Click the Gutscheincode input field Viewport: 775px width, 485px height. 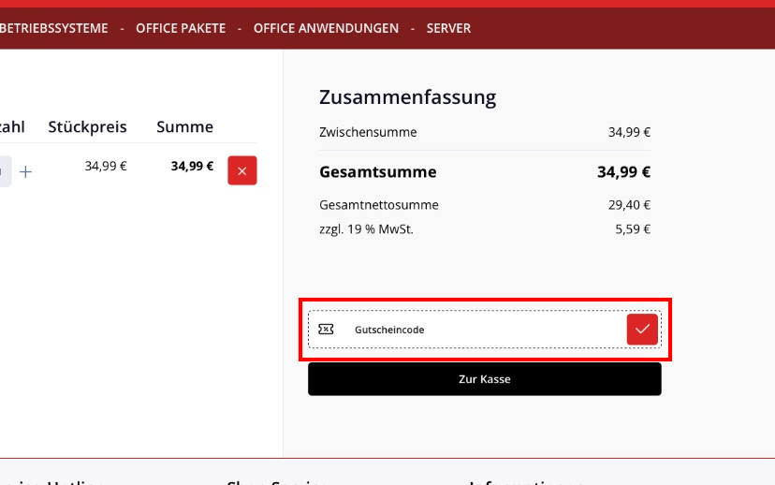(485, 330)
